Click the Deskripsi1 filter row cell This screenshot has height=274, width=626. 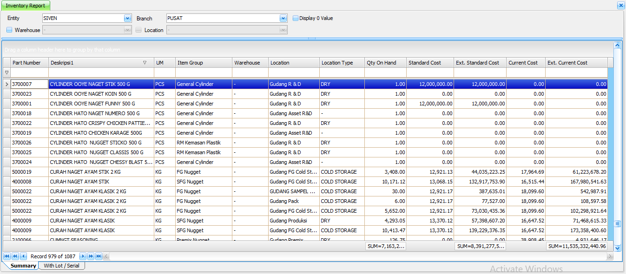pos(101,72)
